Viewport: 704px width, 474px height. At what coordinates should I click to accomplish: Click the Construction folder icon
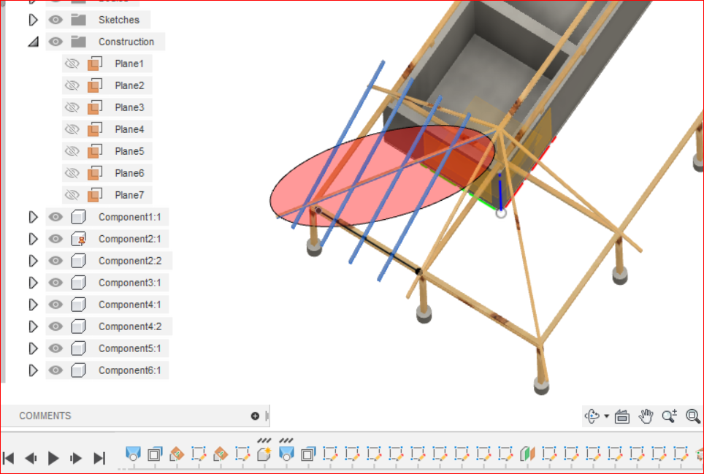coord(79,42)
